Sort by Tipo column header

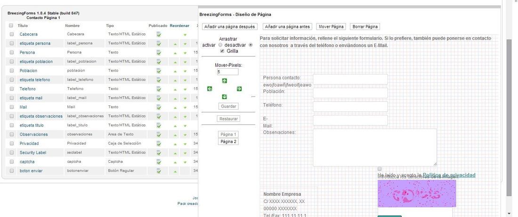[x=110, y=25]
